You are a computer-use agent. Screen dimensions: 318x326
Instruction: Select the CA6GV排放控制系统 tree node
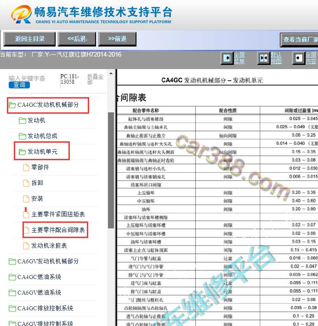tap(45, 323)
